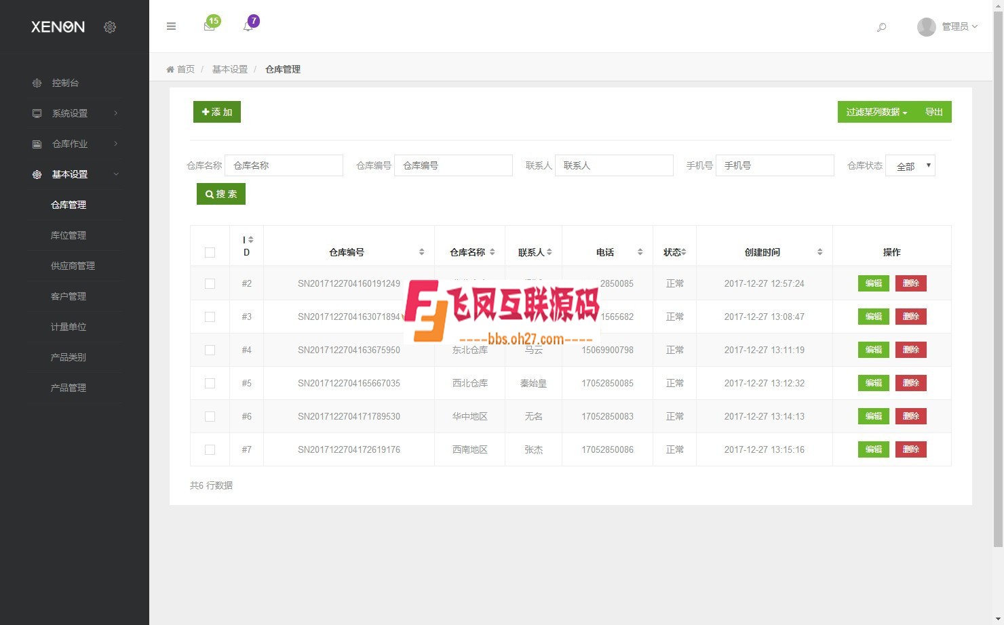Click the home icon in the breadcrumb

pos(170,69)
